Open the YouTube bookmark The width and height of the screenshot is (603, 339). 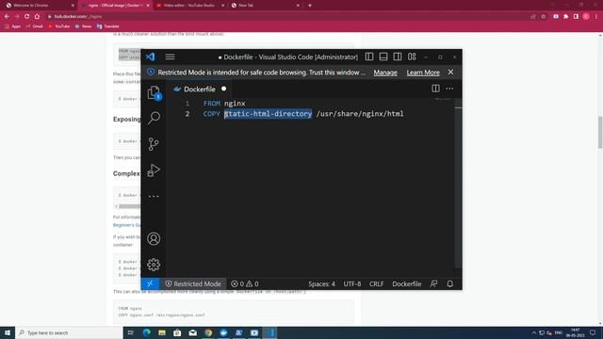click(58, 26)
